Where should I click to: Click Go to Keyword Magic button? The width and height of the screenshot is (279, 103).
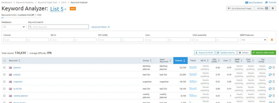pyautogui.click(x=240, y=8)
